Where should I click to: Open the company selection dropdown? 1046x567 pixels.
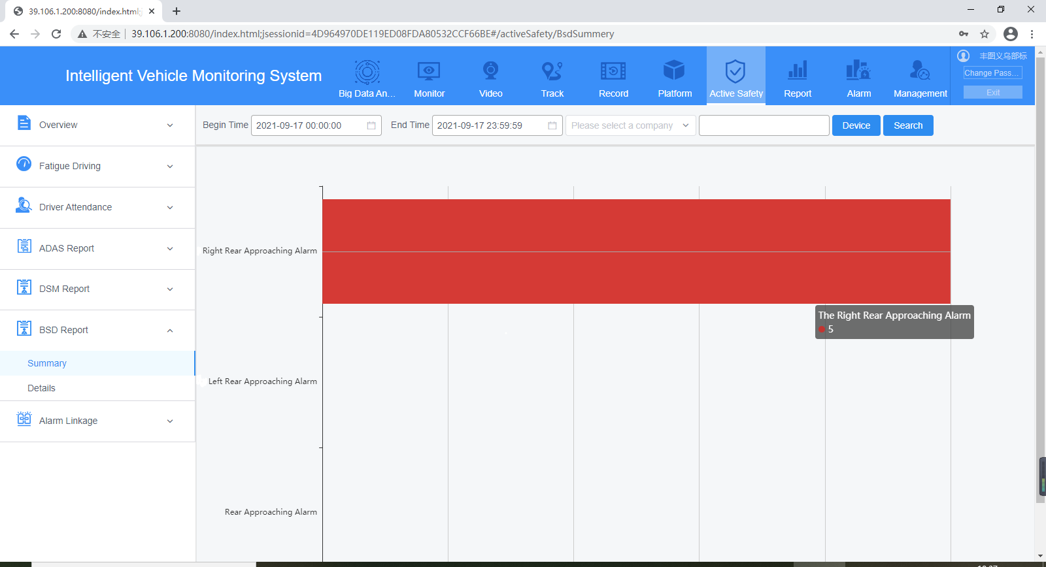630,125
